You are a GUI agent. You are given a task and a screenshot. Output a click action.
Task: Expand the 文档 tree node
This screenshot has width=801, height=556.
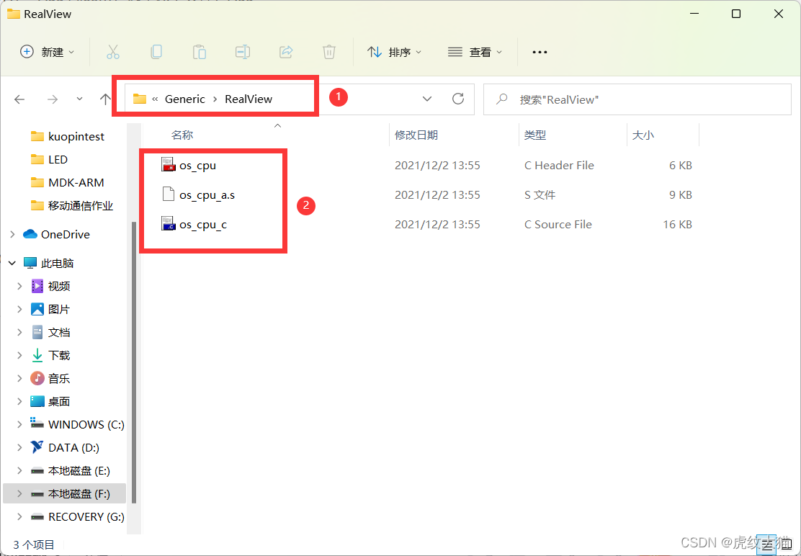point(19,332)
